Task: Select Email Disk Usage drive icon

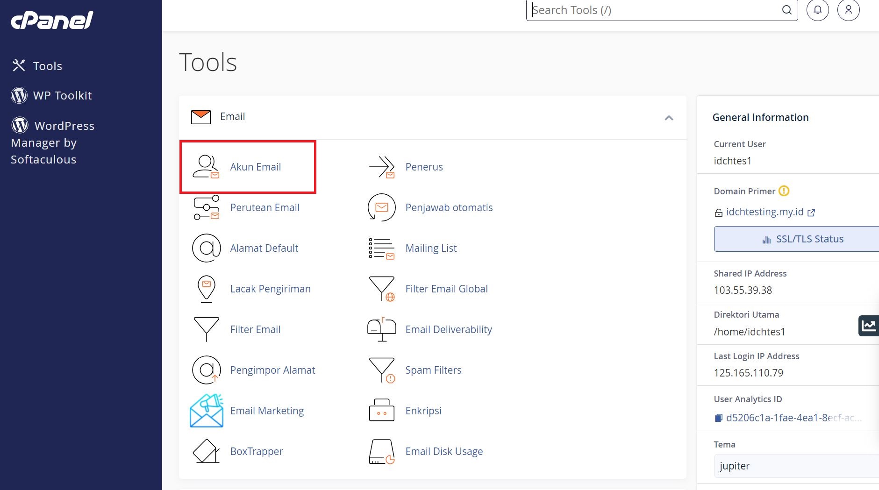Action: [x=382, y=451]
